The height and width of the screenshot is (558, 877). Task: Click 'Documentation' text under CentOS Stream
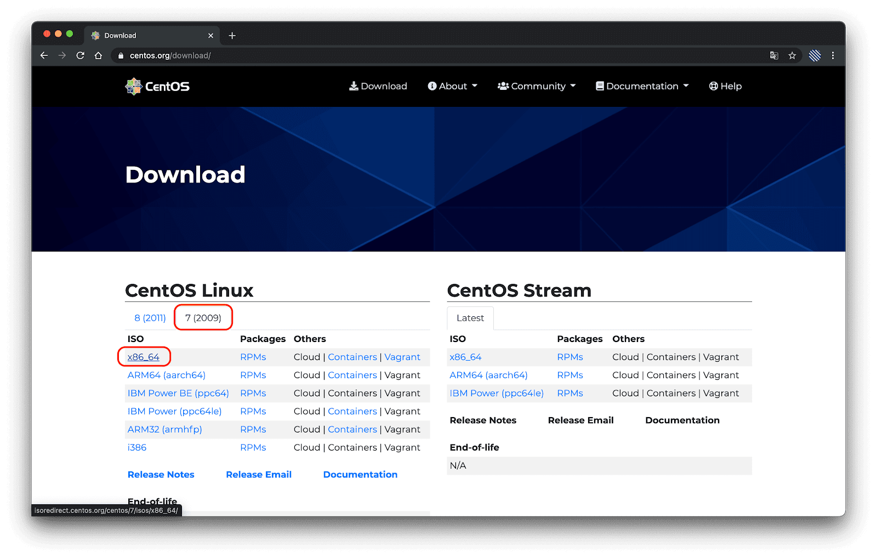click(682, 420)
